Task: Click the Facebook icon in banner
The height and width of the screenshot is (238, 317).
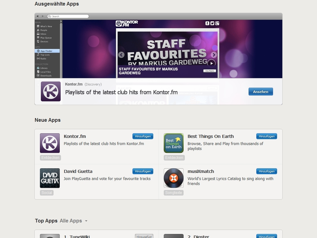Action: 207,23
